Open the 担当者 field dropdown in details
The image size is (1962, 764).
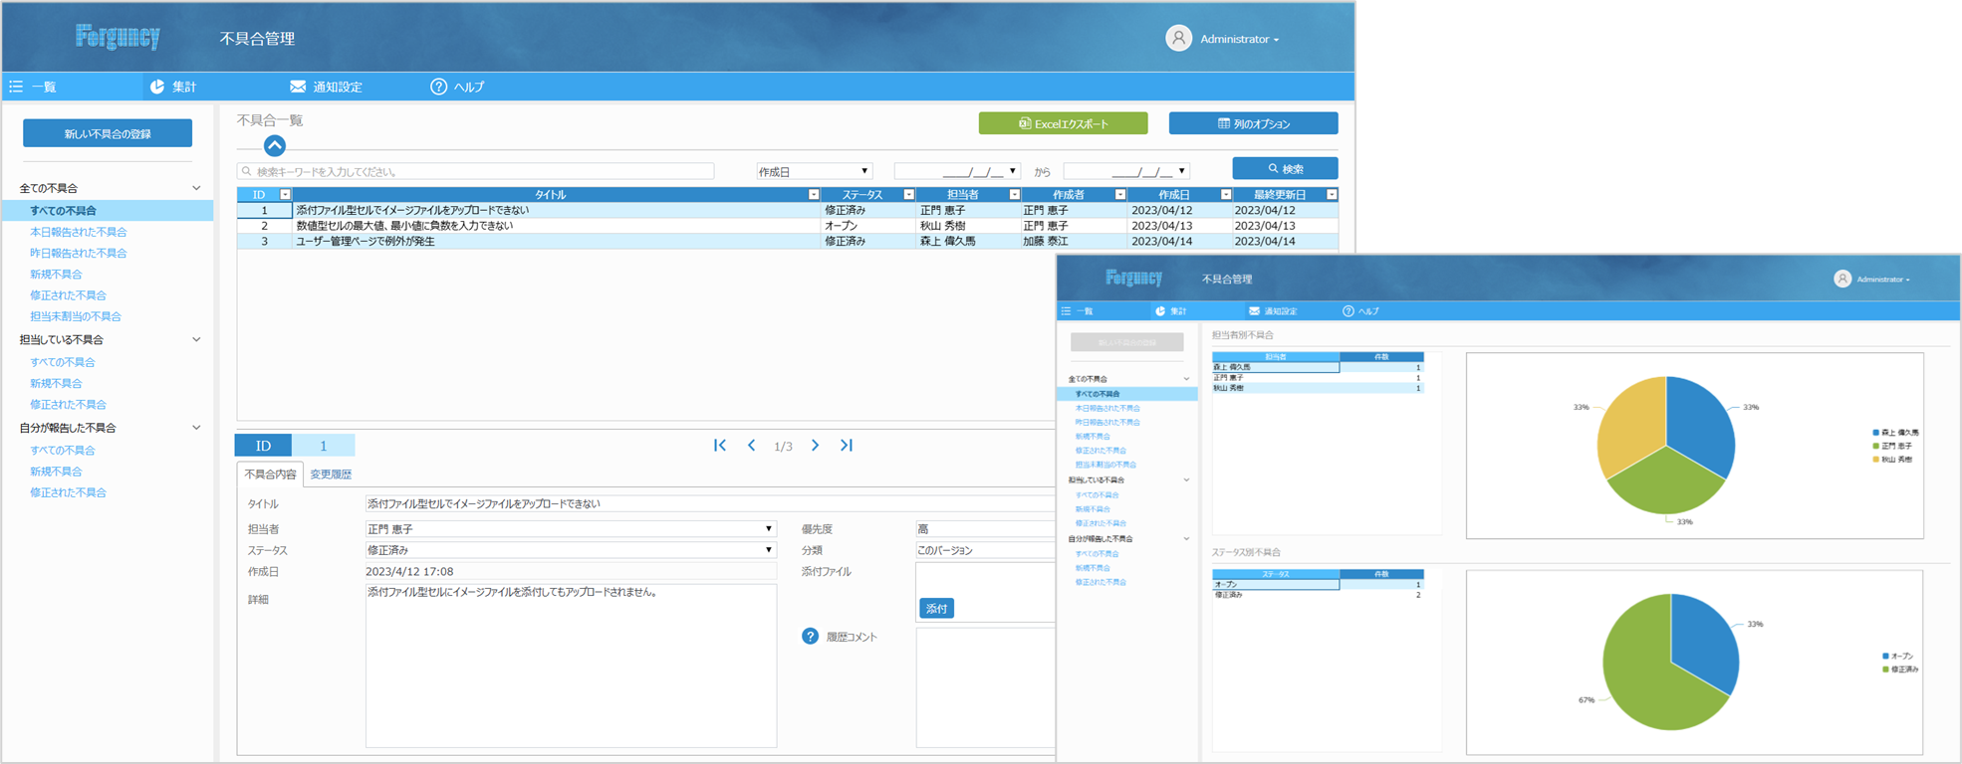click(x=768, y=529)
